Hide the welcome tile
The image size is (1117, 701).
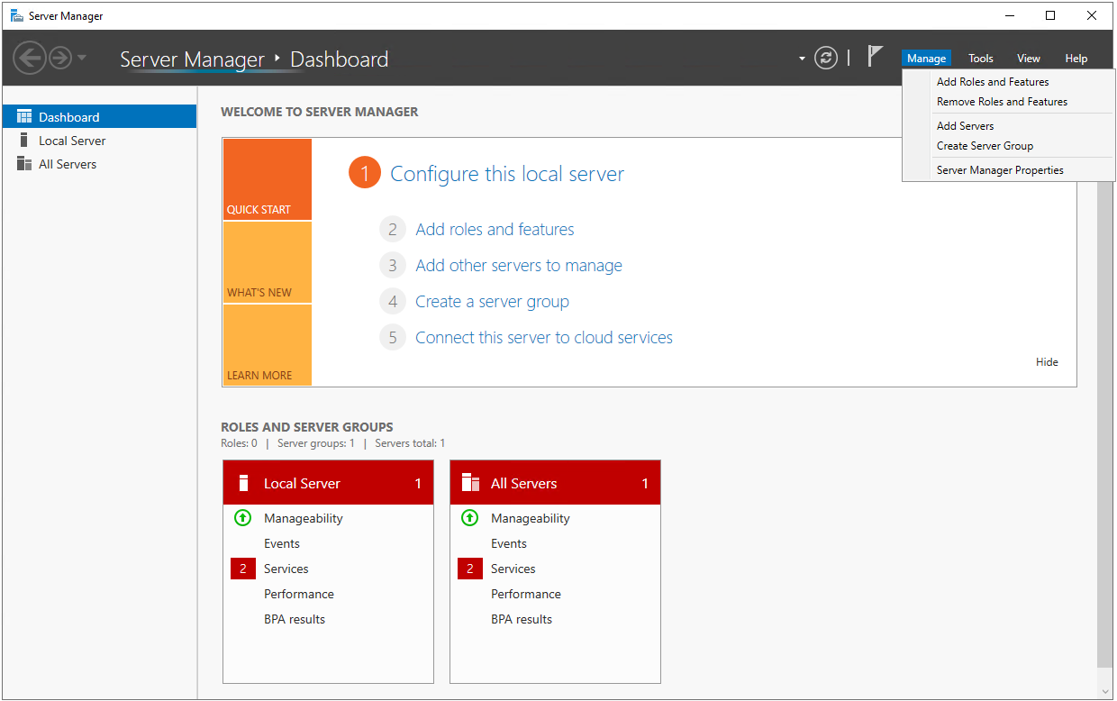1047,362
